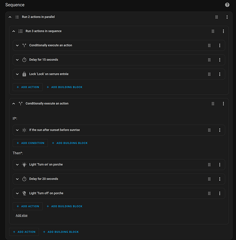
Task: Click drag handle of Delay for 15 seconds
Action: 209,60
